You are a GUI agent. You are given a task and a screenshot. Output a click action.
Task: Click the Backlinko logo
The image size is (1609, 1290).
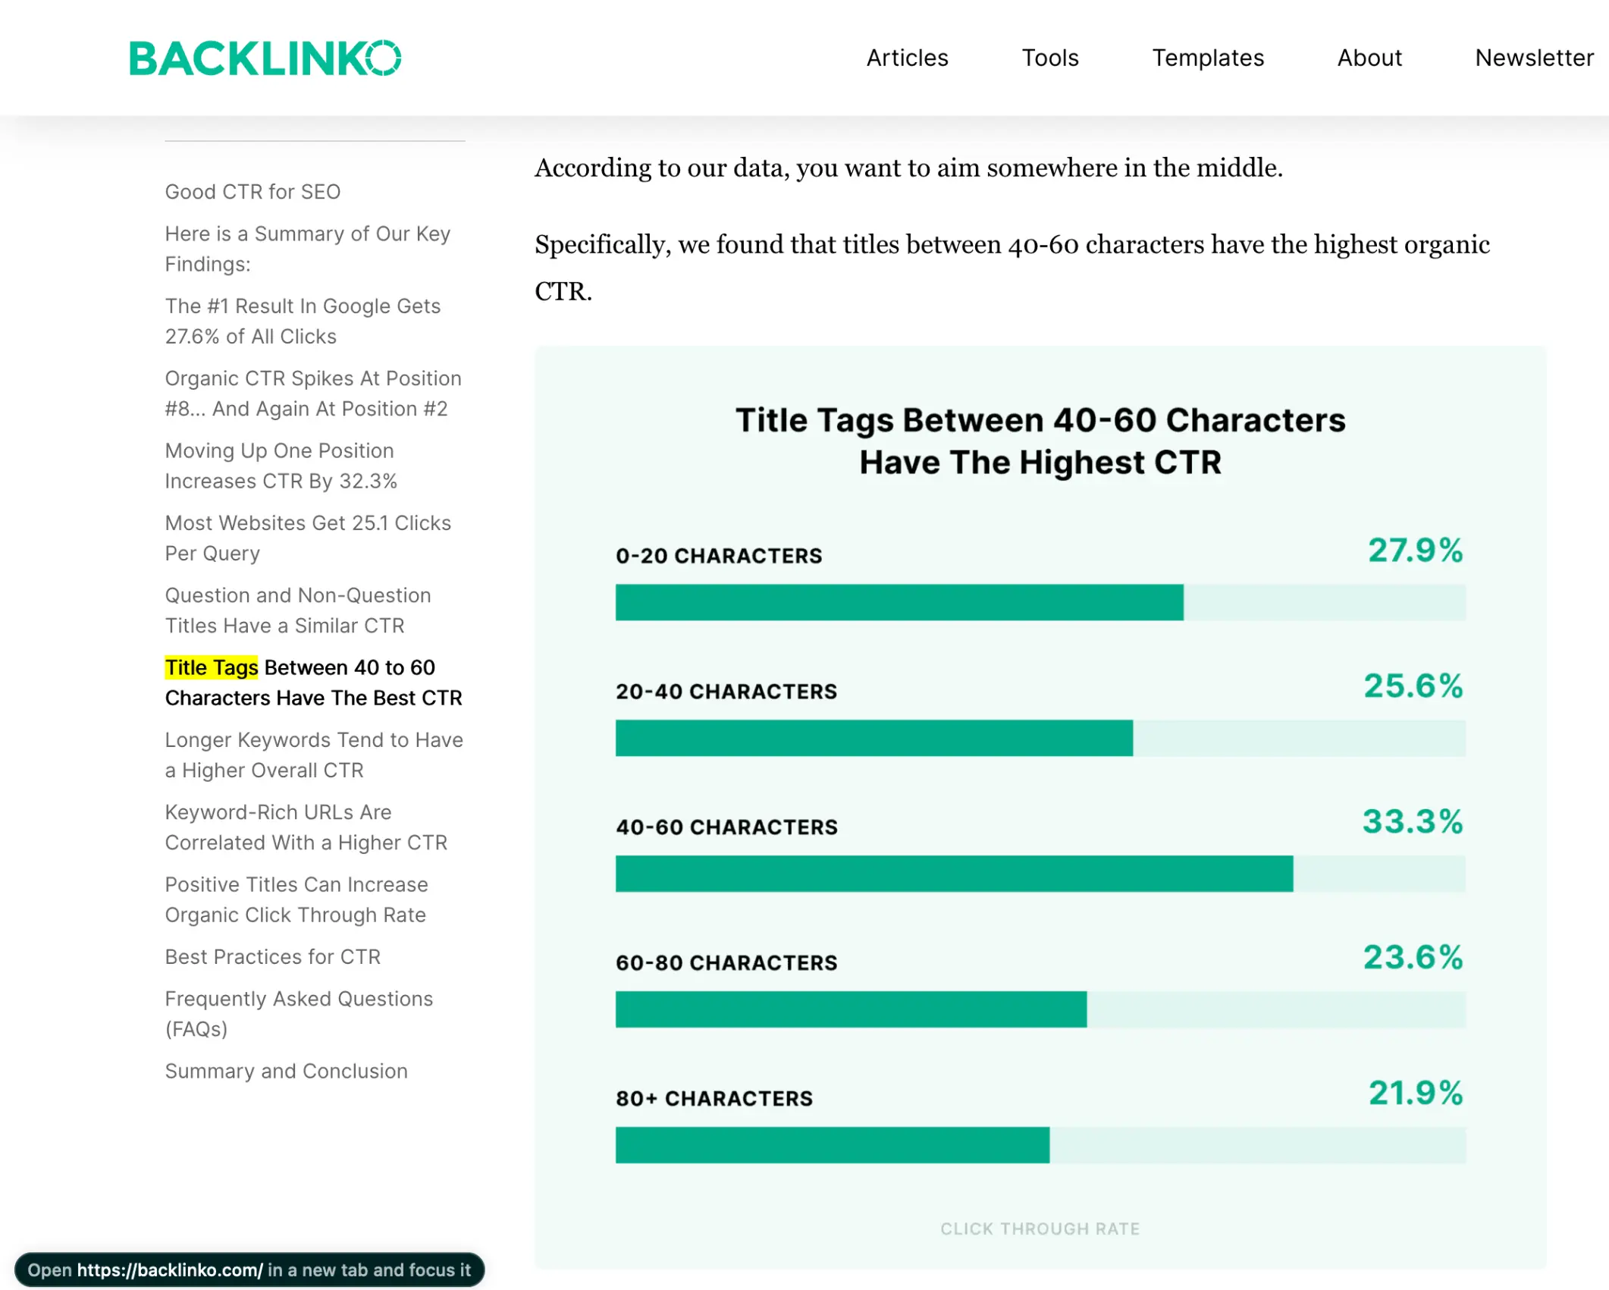tap(265, 58)
